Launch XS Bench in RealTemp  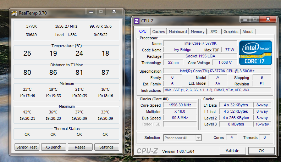tap(54, 147)
